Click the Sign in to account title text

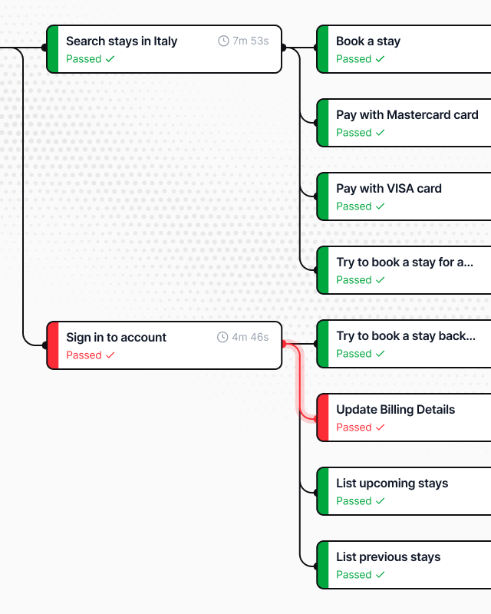pyautogui.click(x=116, y=337)
